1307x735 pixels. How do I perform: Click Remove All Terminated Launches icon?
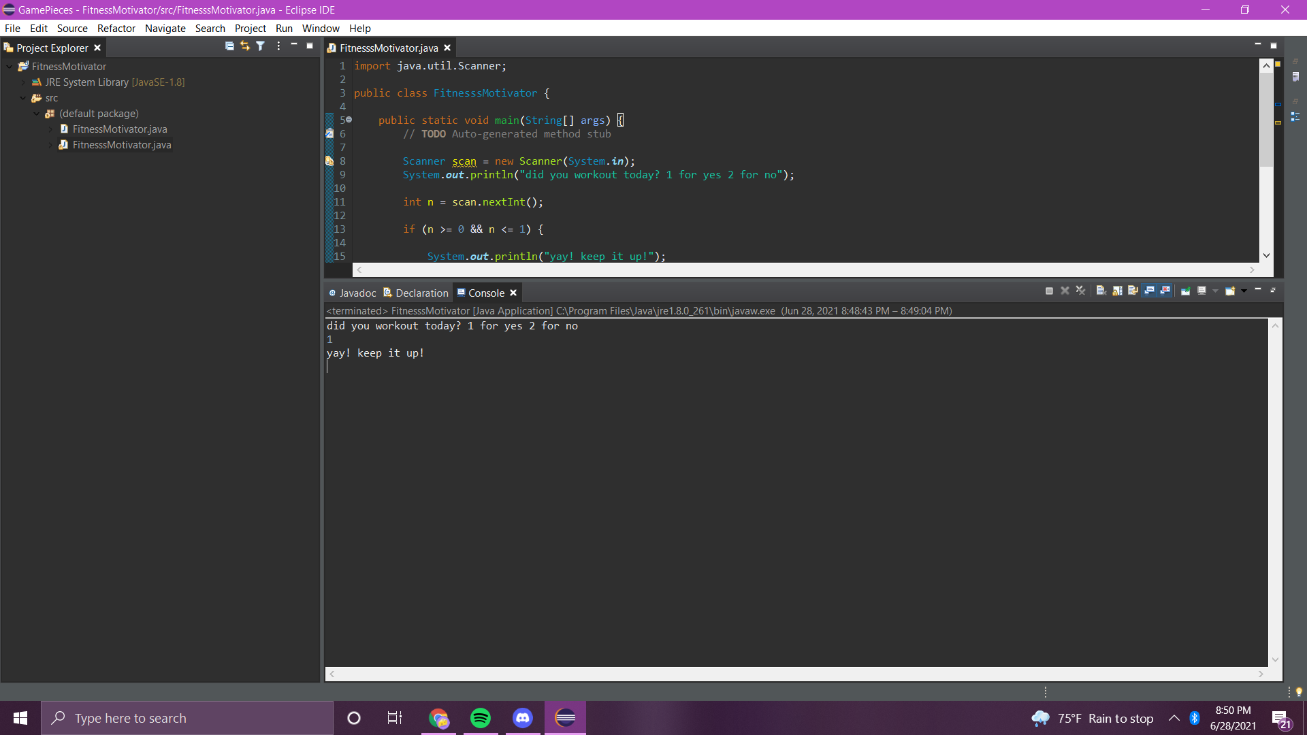coord(1081,291)
